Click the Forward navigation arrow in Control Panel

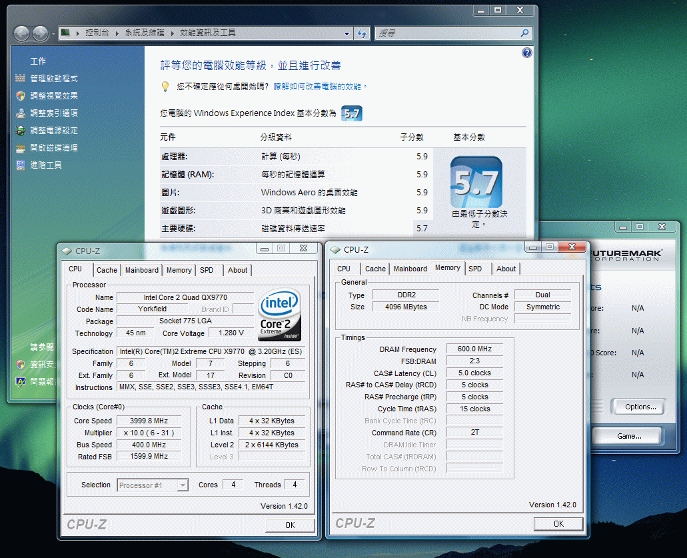pos(40,33)
